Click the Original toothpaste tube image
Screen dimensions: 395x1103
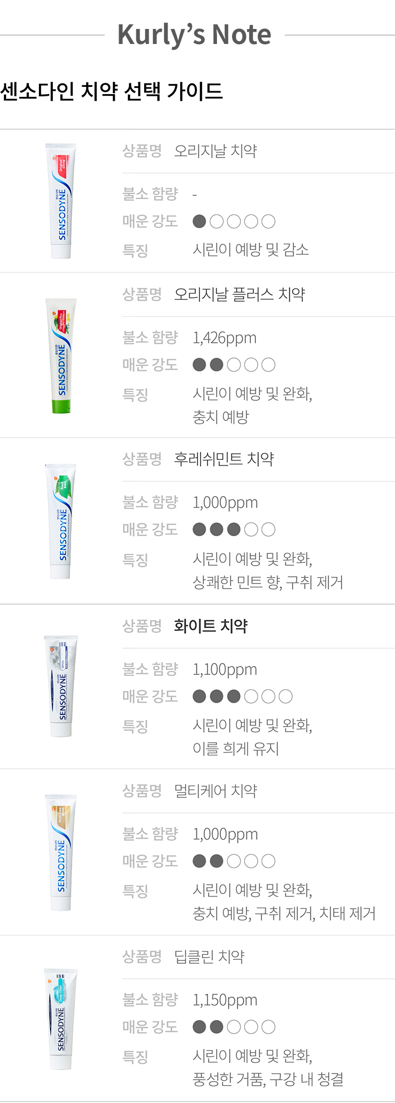61,200
